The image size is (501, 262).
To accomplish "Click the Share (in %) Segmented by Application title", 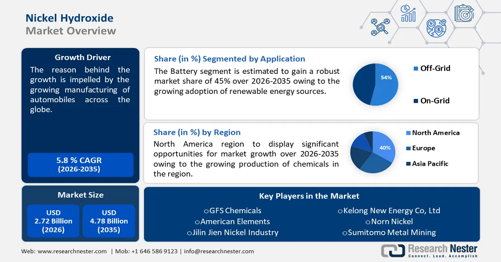I will pos(230,59).
